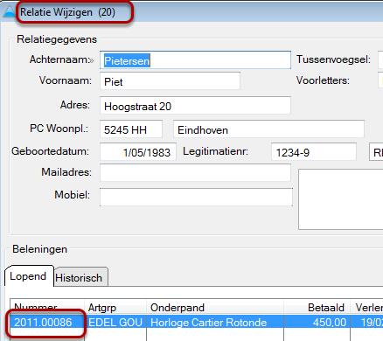This screenshot has width=383, height=341.
Task: Click the Horloge Cartier Rotonde cell
Action: [x=215, y=322]
